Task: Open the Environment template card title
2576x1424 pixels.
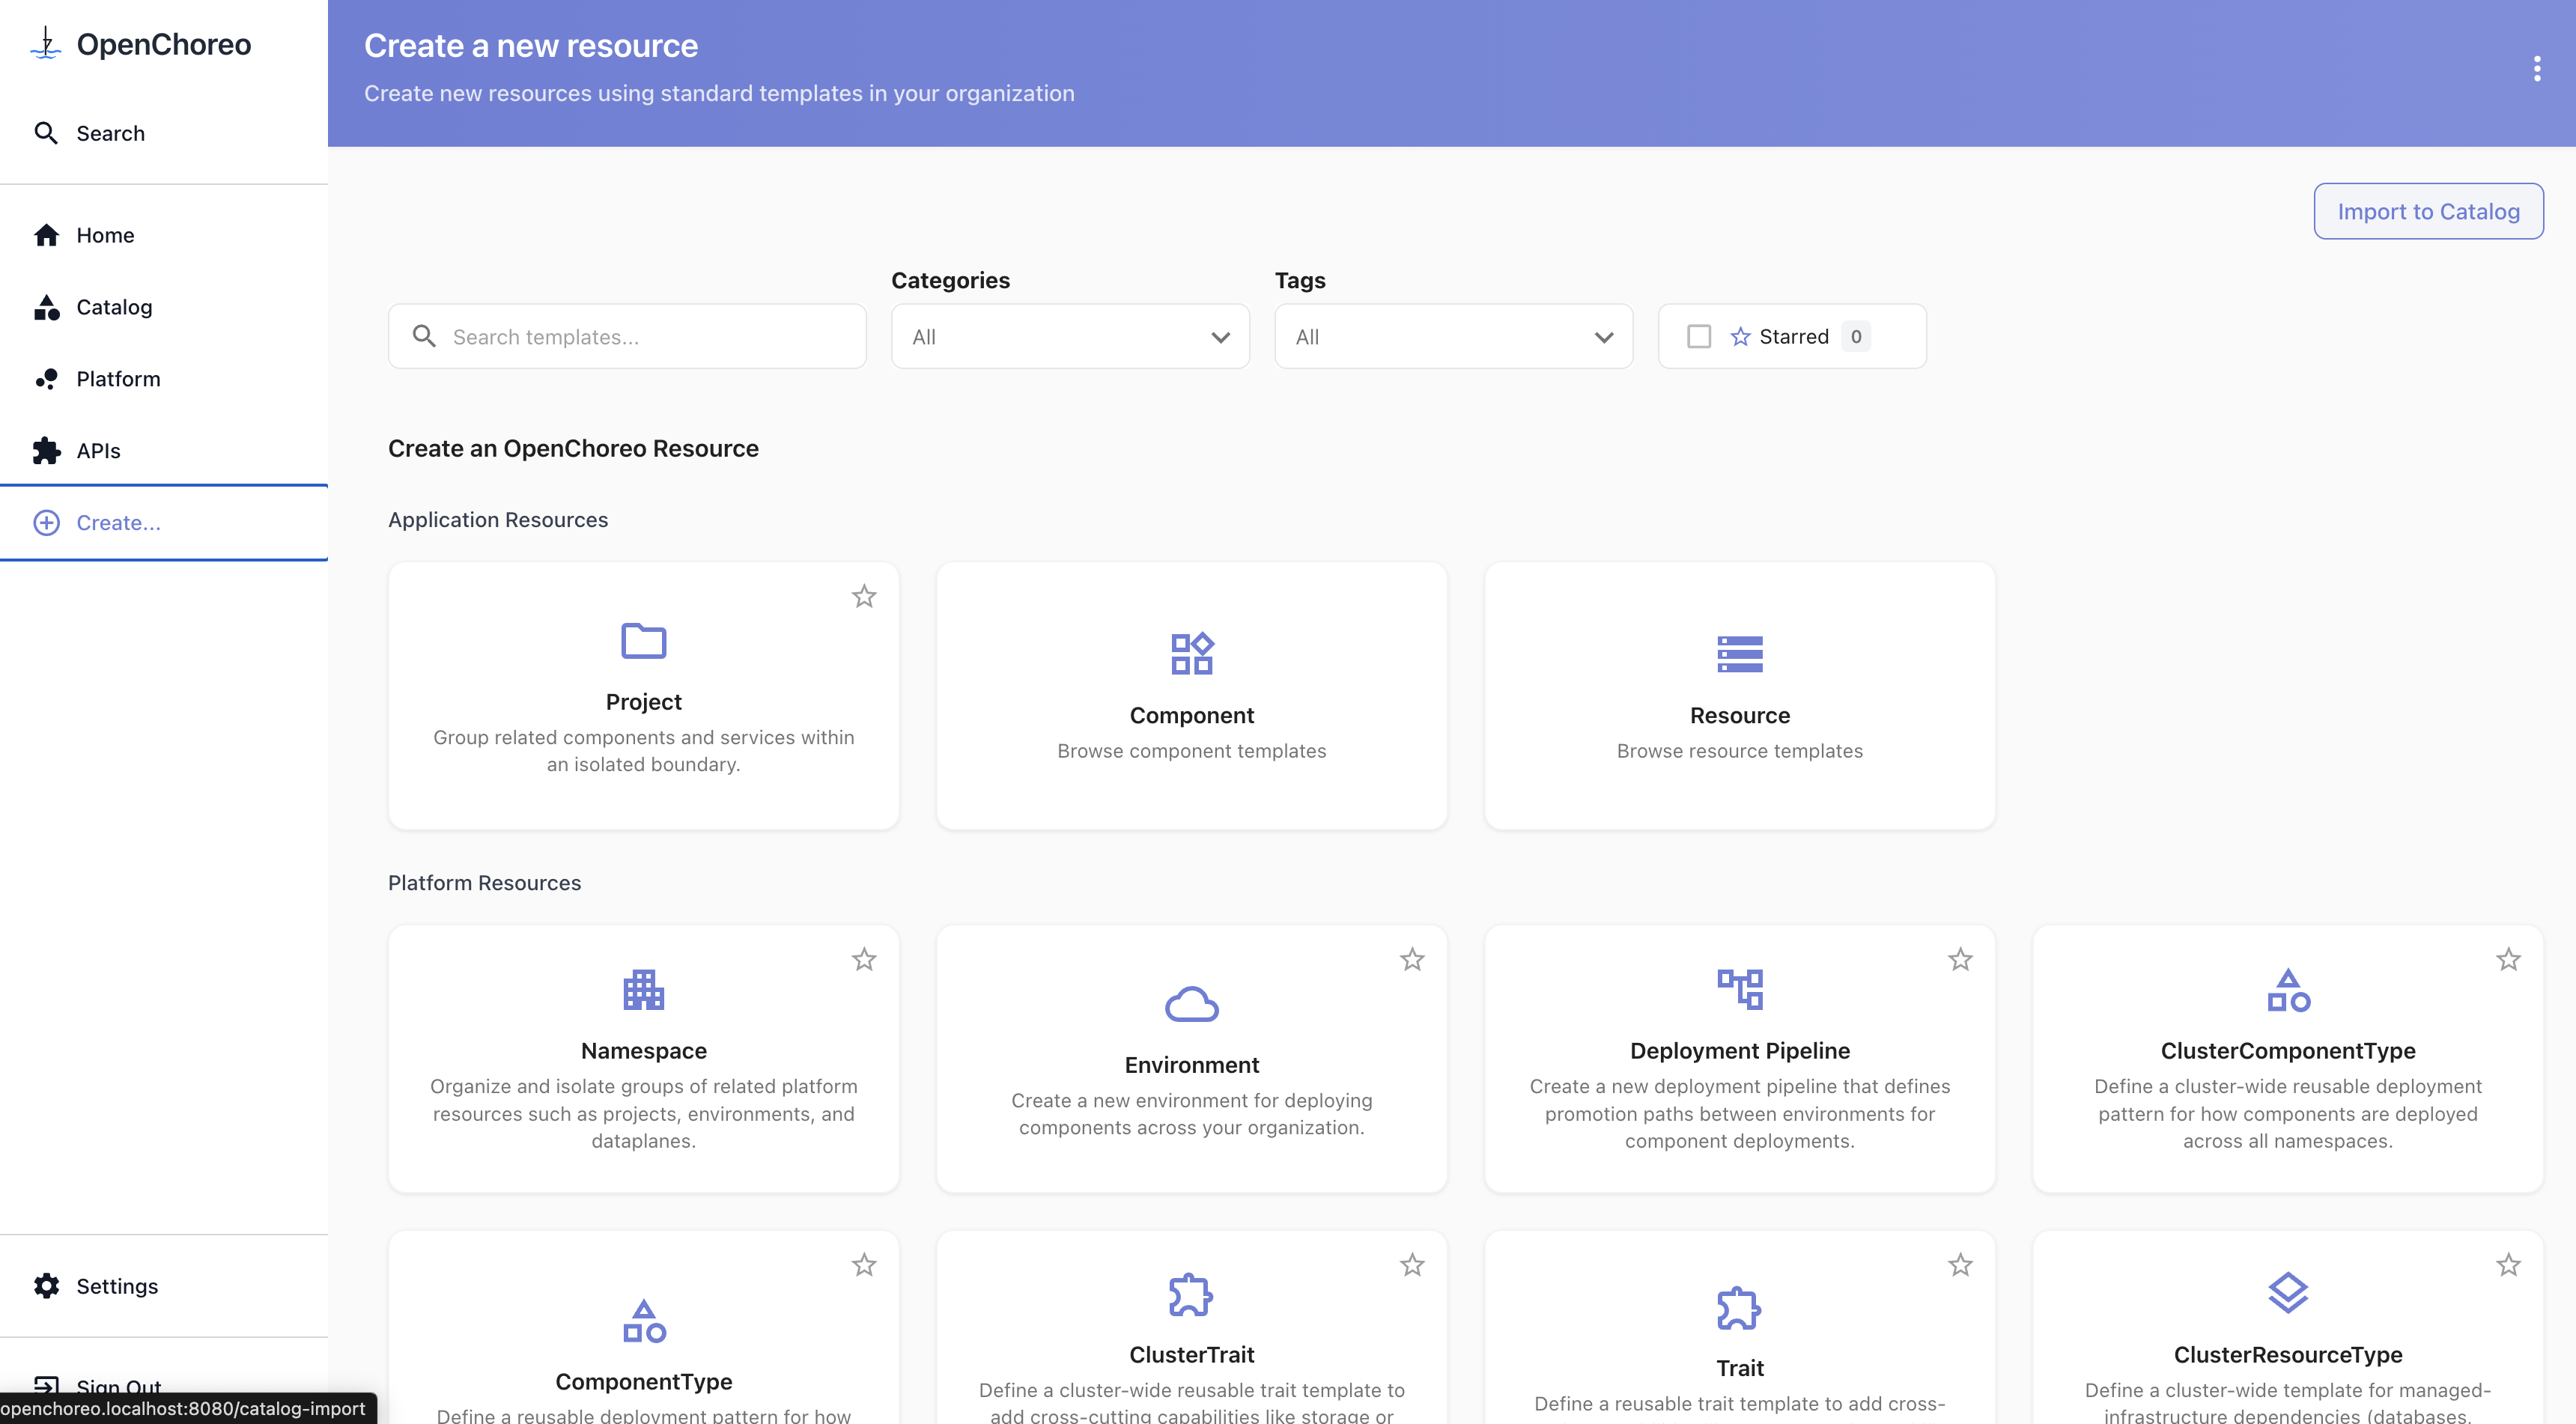Action: 1192,1065
